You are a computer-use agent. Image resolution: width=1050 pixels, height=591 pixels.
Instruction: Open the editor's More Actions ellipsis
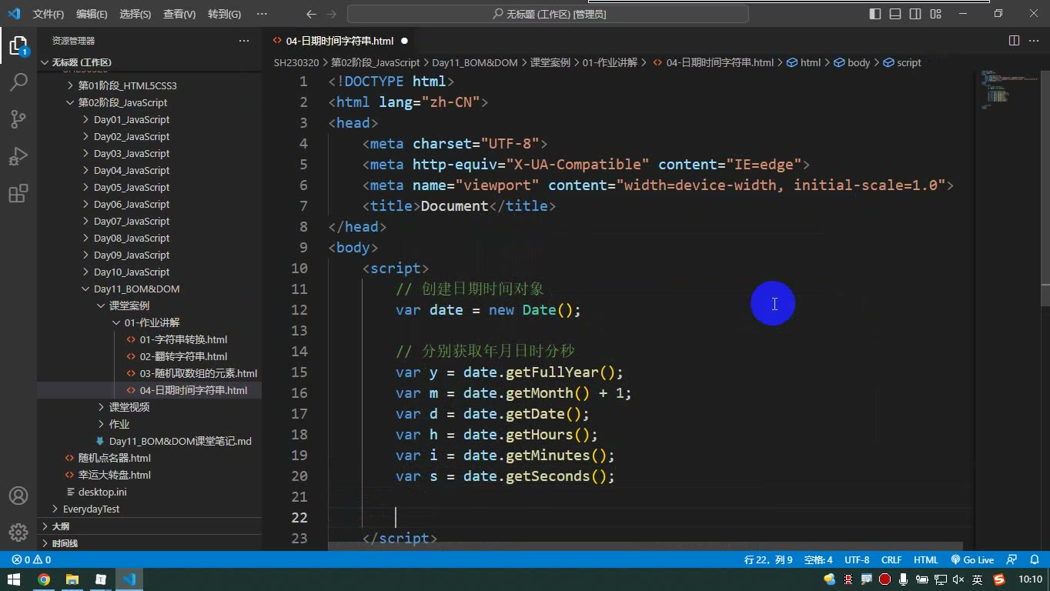[1035, 41]
